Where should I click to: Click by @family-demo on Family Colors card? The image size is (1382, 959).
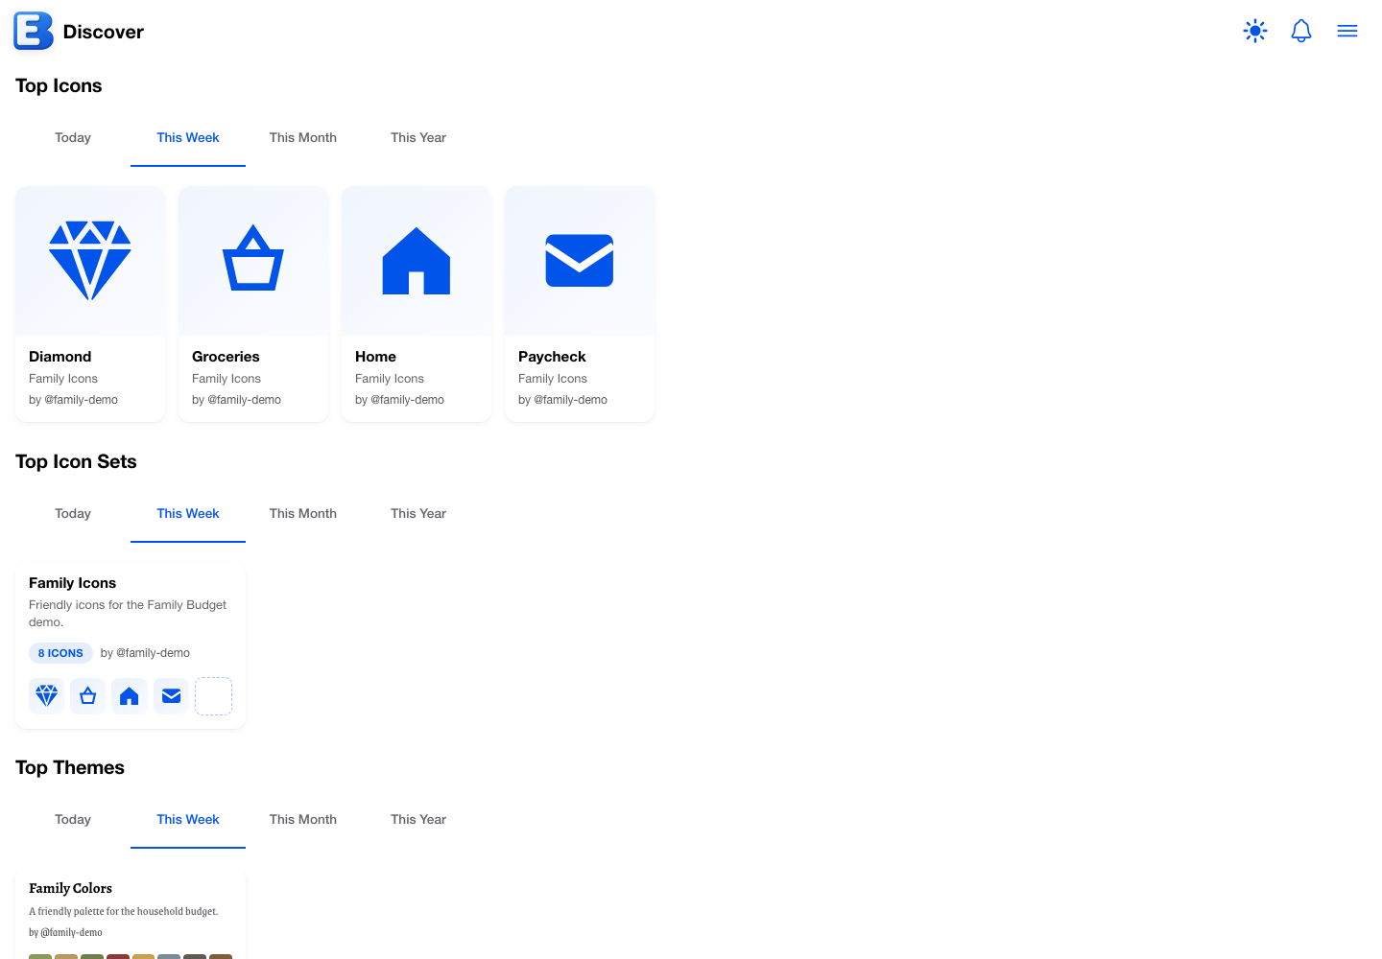click(x=65, y=932)
